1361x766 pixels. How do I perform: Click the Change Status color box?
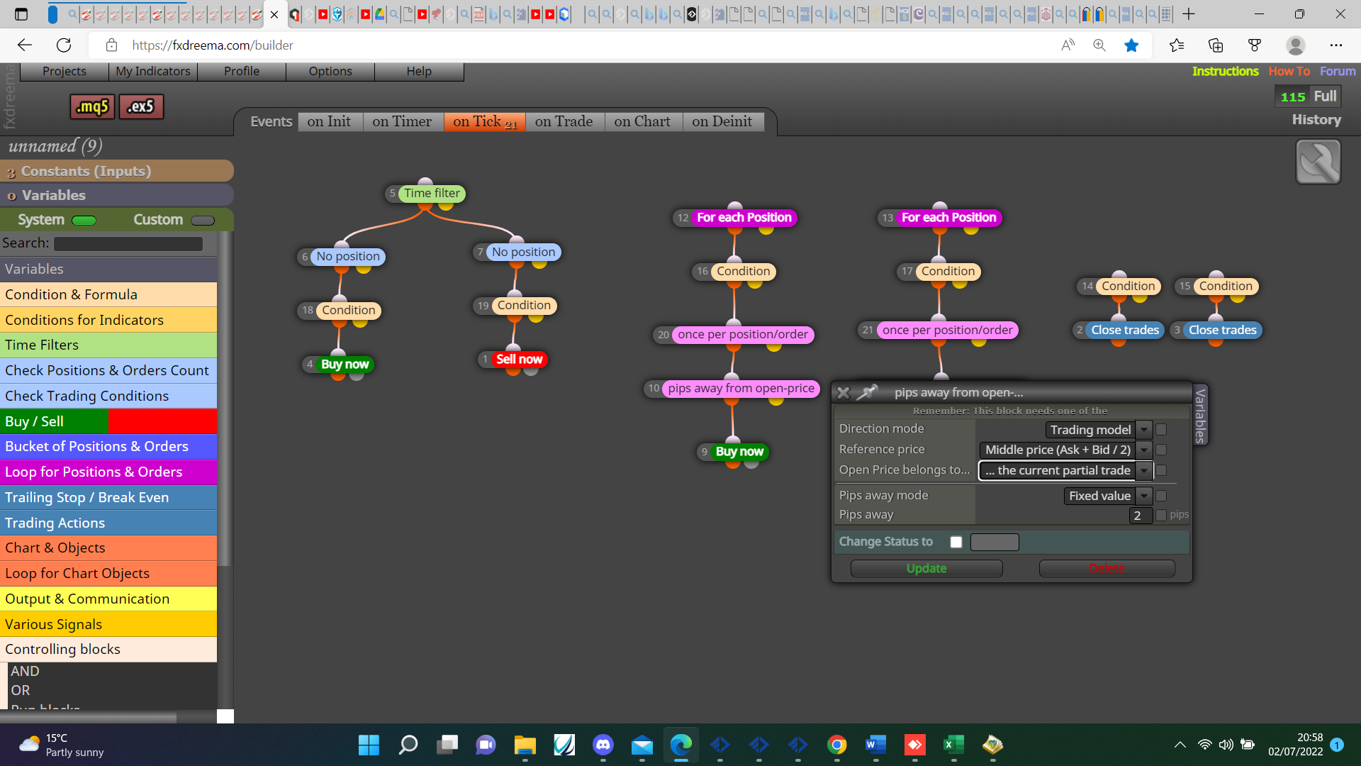[x=995, y=543]
